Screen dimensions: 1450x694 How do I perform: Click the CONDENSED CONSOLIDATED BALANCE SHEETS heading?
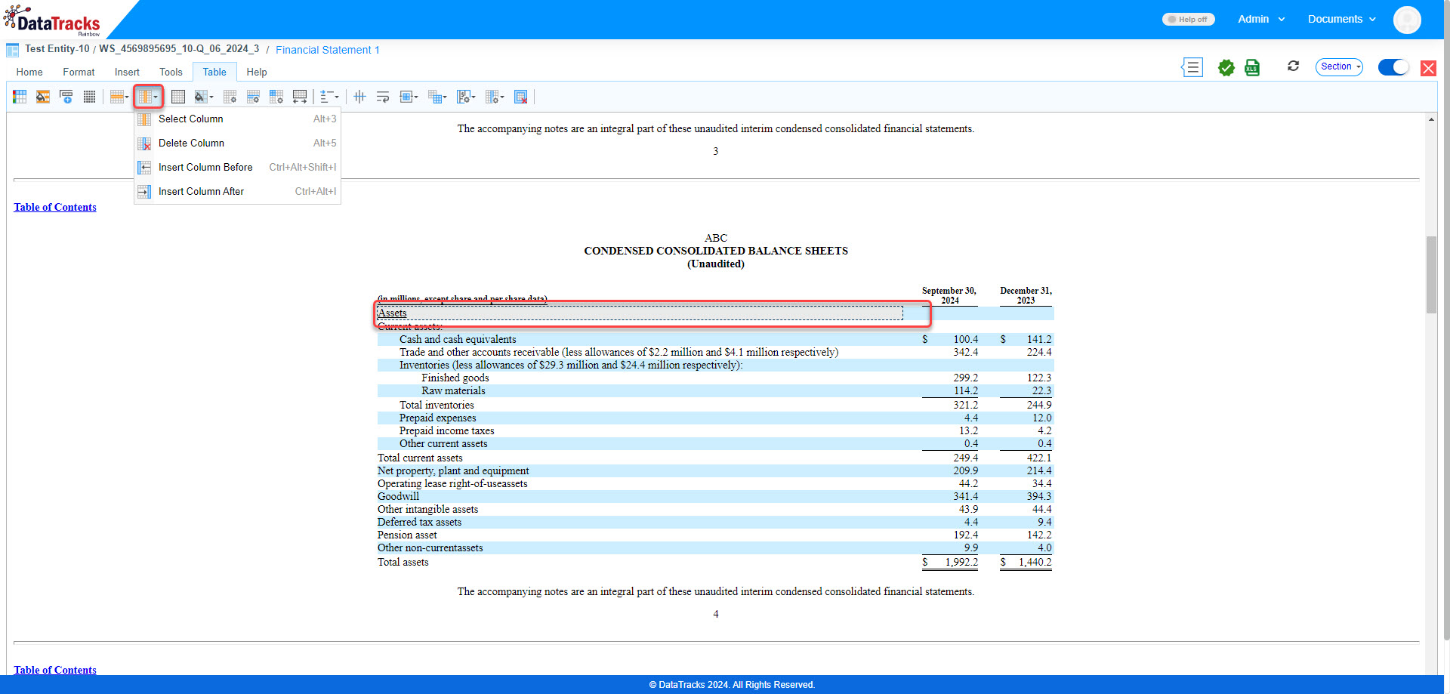click(x=716, y=251)
